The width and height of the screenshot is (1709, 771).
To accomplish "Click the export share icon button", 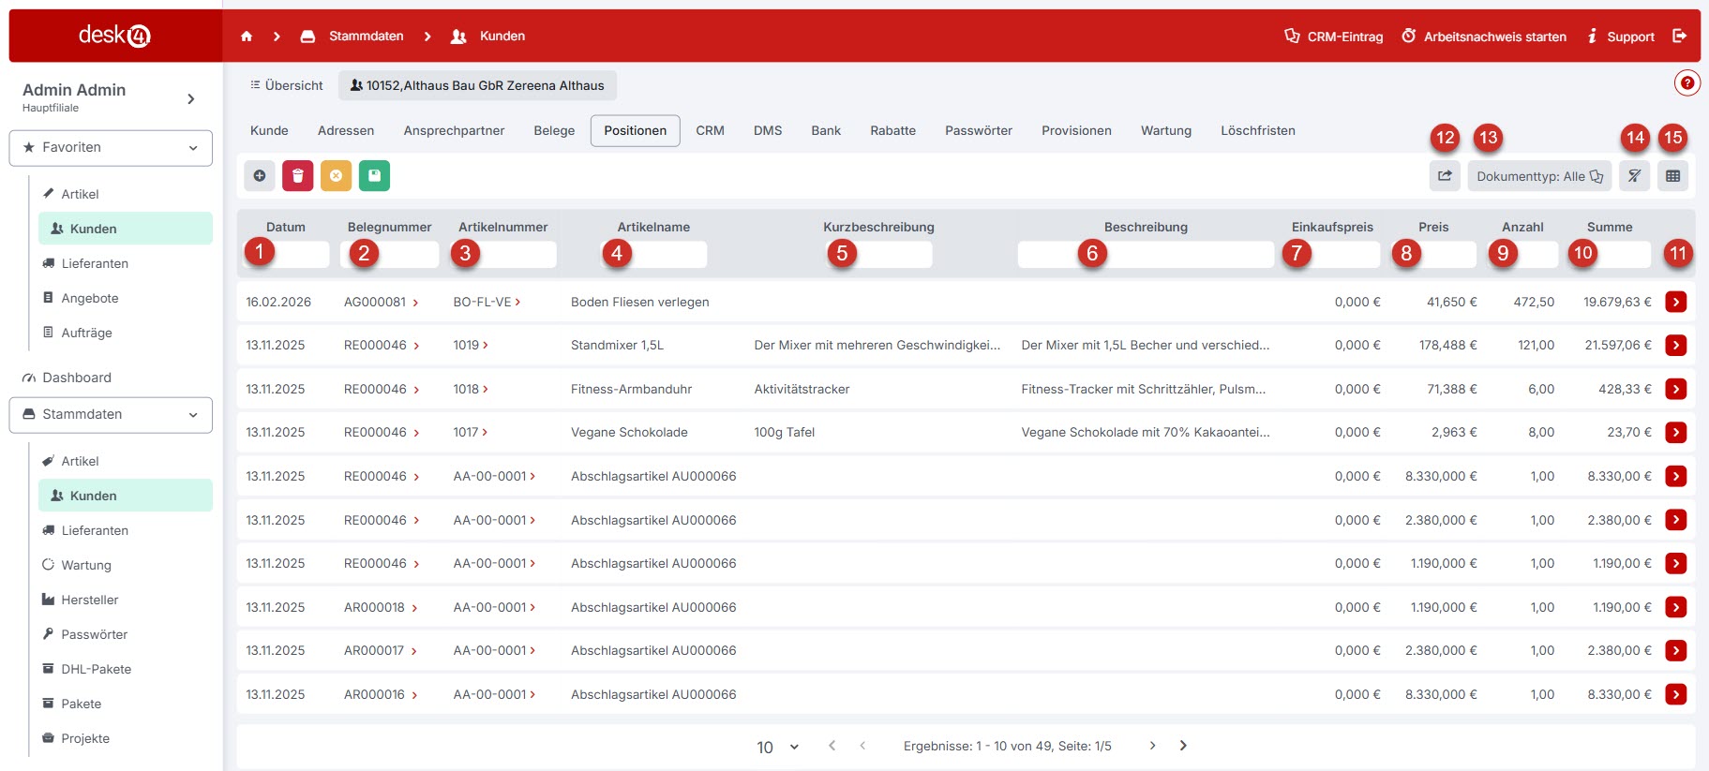I will (1445, 176).
